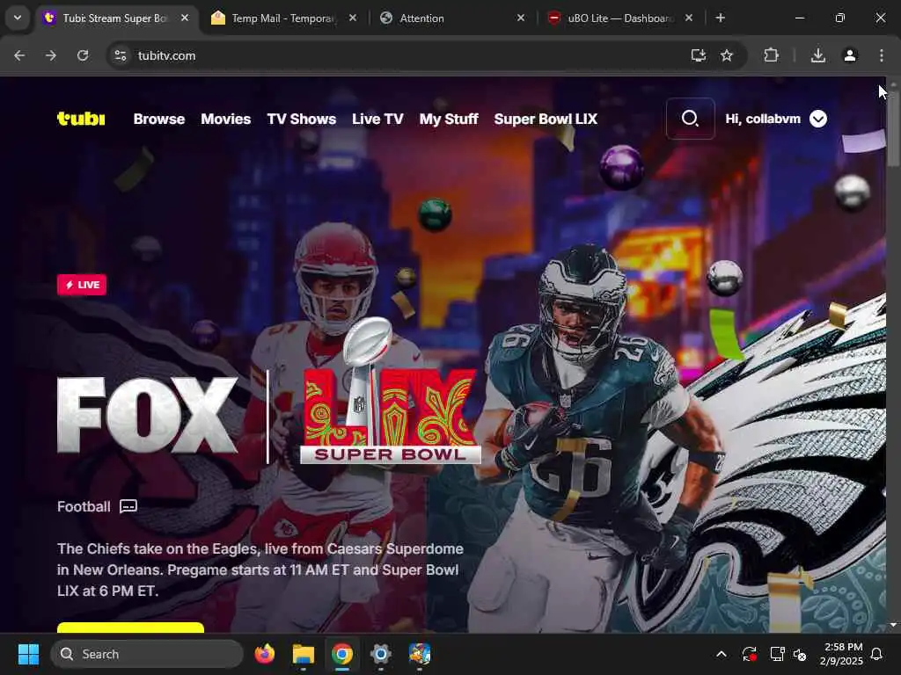Open File Explorer from taskbar

click(x=304, y=654)
